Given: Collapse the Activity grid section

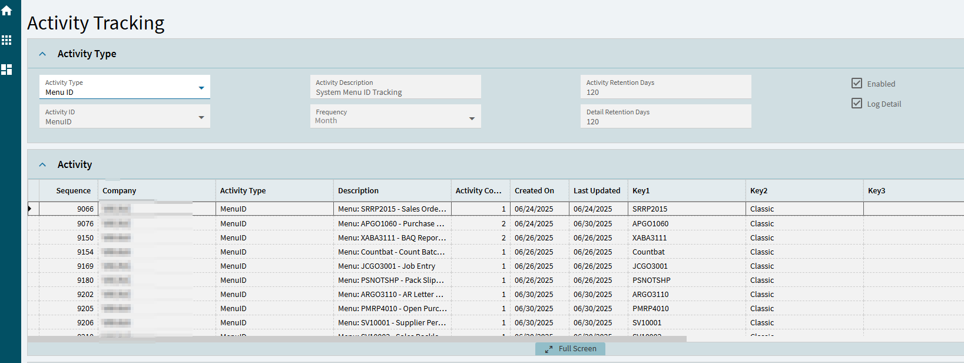Looking at the screenshot, I should pyautogui.click(x=42, y=165).
